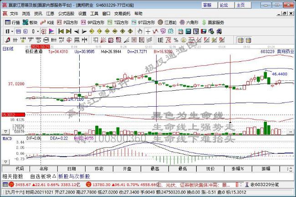
Task: Select the T四方形 tool
Action: pos(118,23)
